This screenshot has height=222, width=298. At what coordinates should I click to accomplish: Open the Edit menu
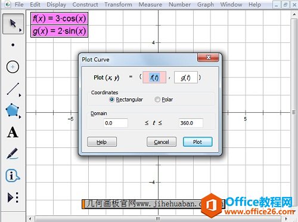point(35,4)
